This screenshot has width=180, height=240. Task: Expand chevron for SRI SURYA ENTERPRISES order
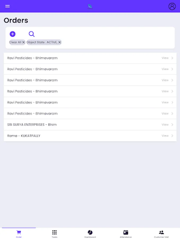pos(172,125)
